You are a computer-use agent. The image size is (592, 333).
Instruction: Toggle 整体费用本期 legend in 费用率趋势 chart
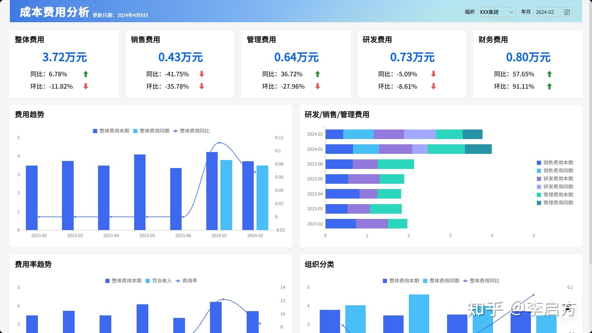pos(123,281)
